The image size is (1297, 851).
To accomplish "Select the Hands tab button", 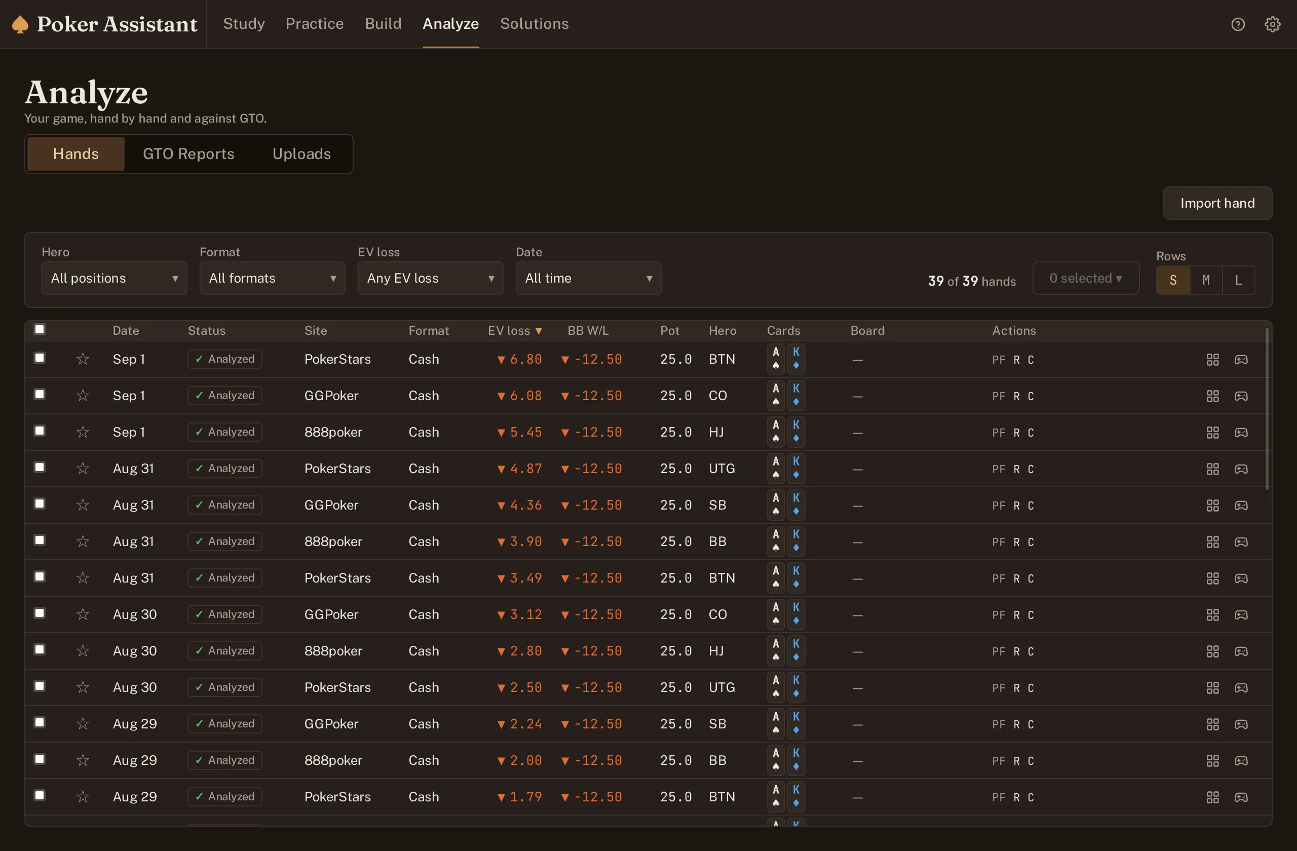I will click(x=76, y=154).
